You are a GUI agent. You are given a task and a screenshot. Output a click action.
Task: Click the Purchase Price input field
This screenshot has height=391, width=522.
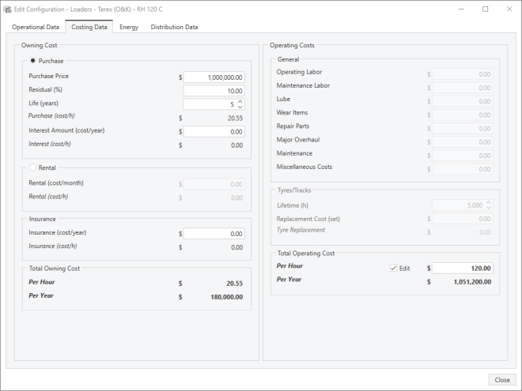point(214,77)
